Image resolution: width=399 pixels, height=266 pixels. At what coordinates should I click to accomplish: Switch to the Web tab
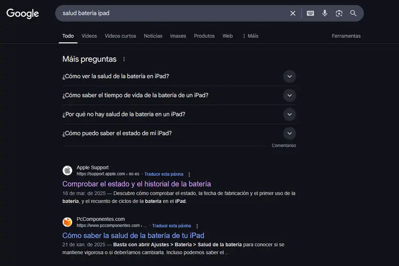pos(227,36)
